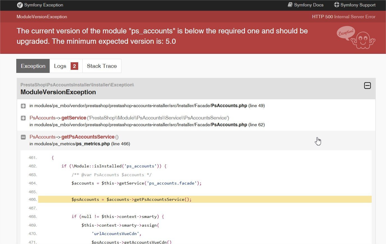Collapse the getPsAccountsService trace entry
Viewport: 386px width, 244px height.
pyautogui.click(x=23, y=137)
